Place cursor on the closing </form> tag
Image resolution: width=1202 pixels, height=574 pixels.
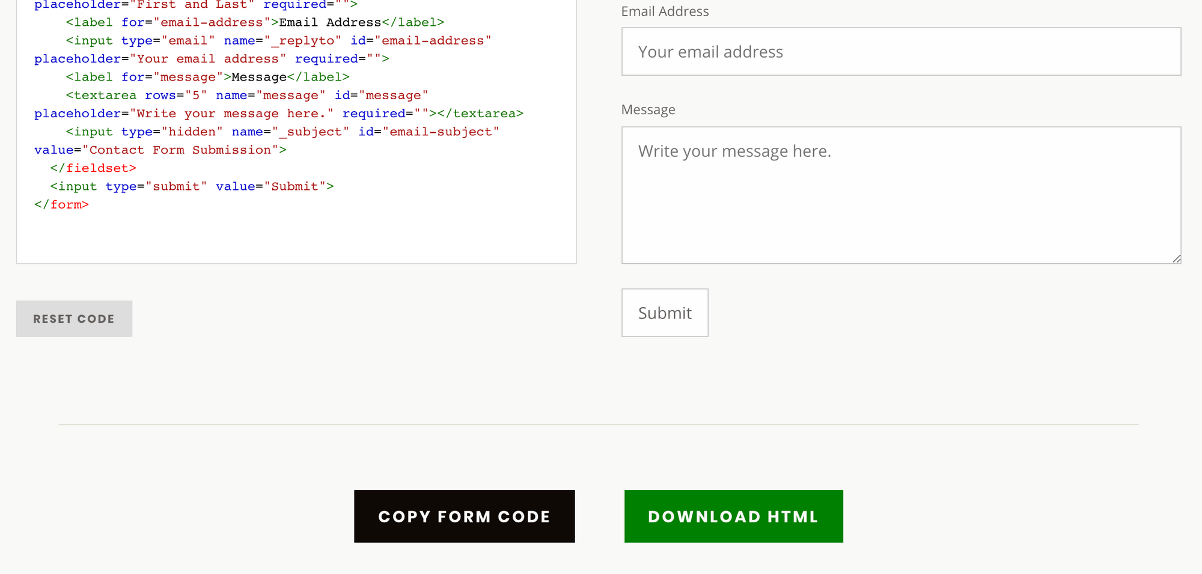coord(61,204)
